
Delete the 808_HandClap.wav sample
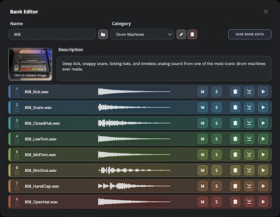click(x=235, y=186)
